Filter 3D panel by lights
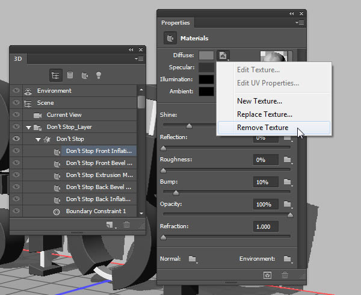361x295 pixels. click(99, 75)
